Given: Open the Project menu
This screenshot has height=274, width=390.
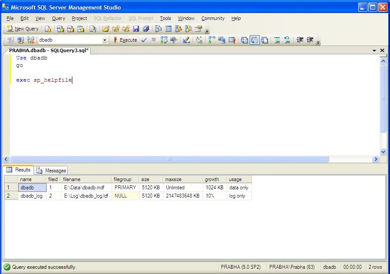Looking at the screenshot, I should pyautogui.click(x=79, y=18).
